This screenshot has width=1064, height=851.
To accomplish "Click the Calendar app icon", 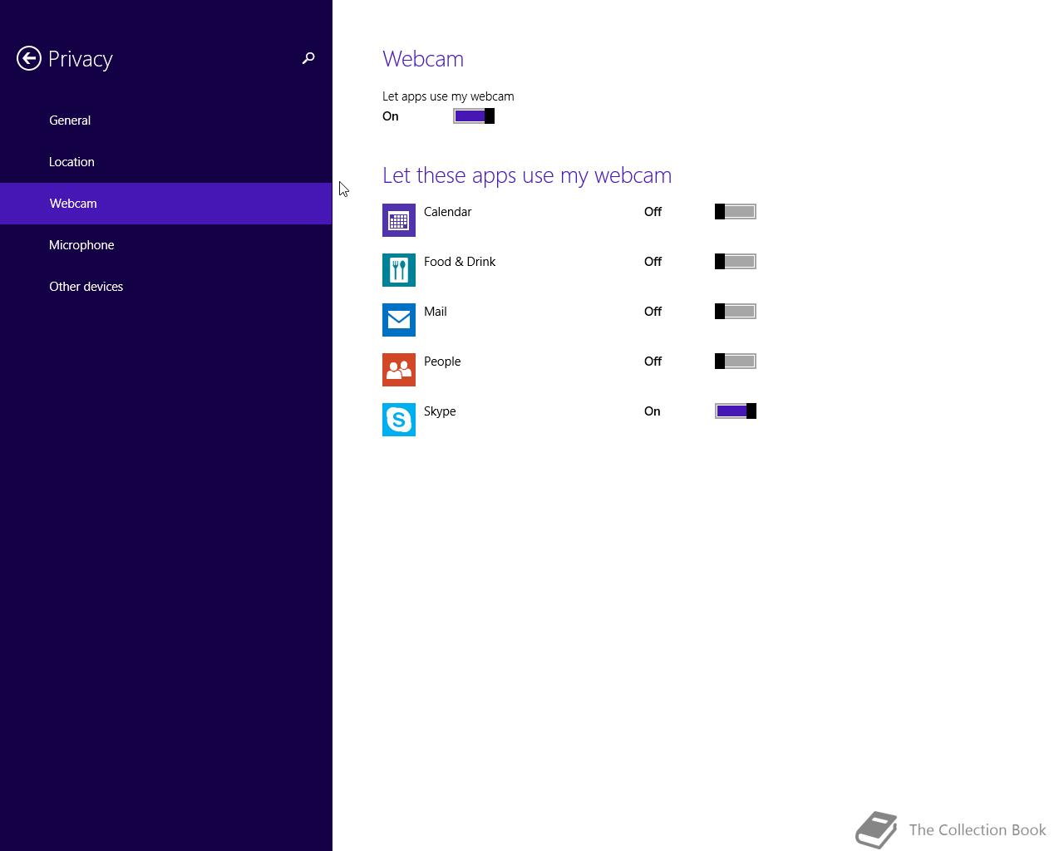I will (x=399, y=220).
